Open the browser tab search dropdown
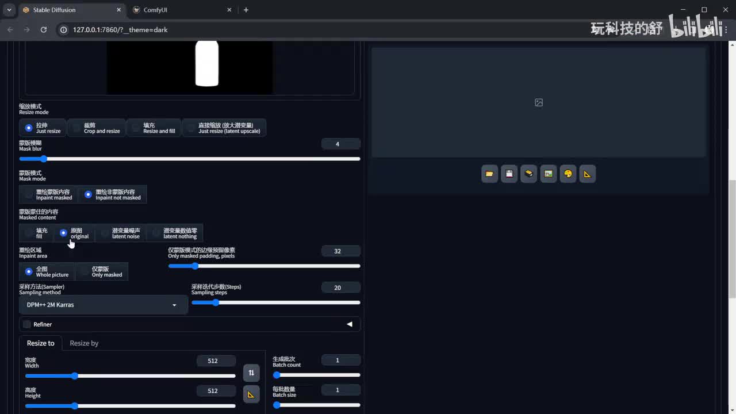Viewport: 736px width, 414px height. pyautogui.click(x=9, y=10)
